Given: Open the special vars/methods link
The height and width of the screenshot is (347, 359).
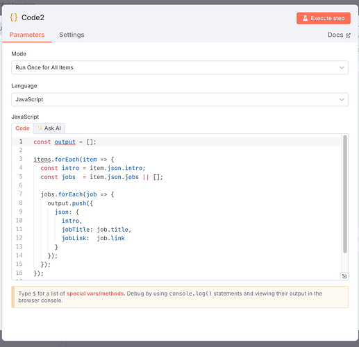Looking at the screenshot, I should tap(95, 294).
